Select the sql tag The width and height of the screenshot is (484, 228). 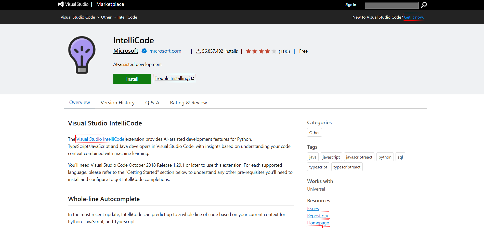point(400,157)
